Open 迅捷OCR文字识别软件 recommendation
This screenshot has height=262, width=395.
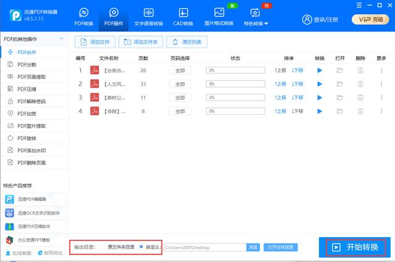[x=35, y=213]
